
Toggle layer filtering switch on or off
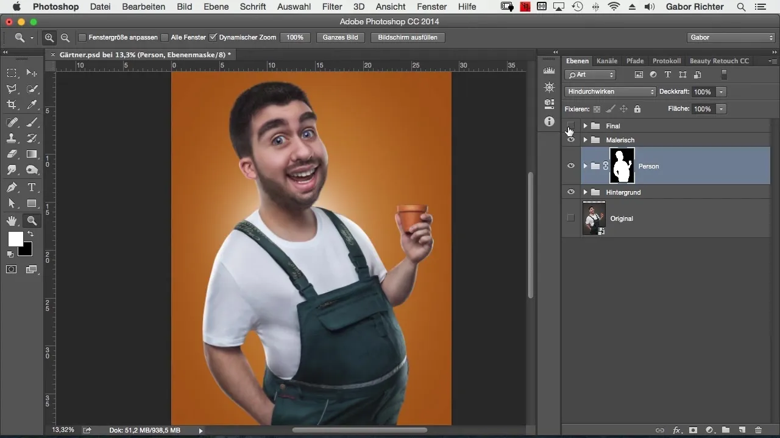tap(724, 75)
